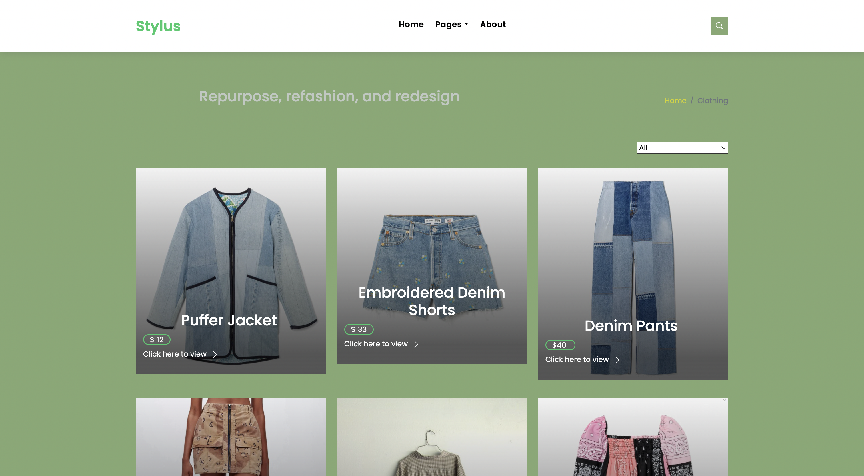Click here to view Denim Pants
The width and height of the screenshot is (864, 476).
577,359
